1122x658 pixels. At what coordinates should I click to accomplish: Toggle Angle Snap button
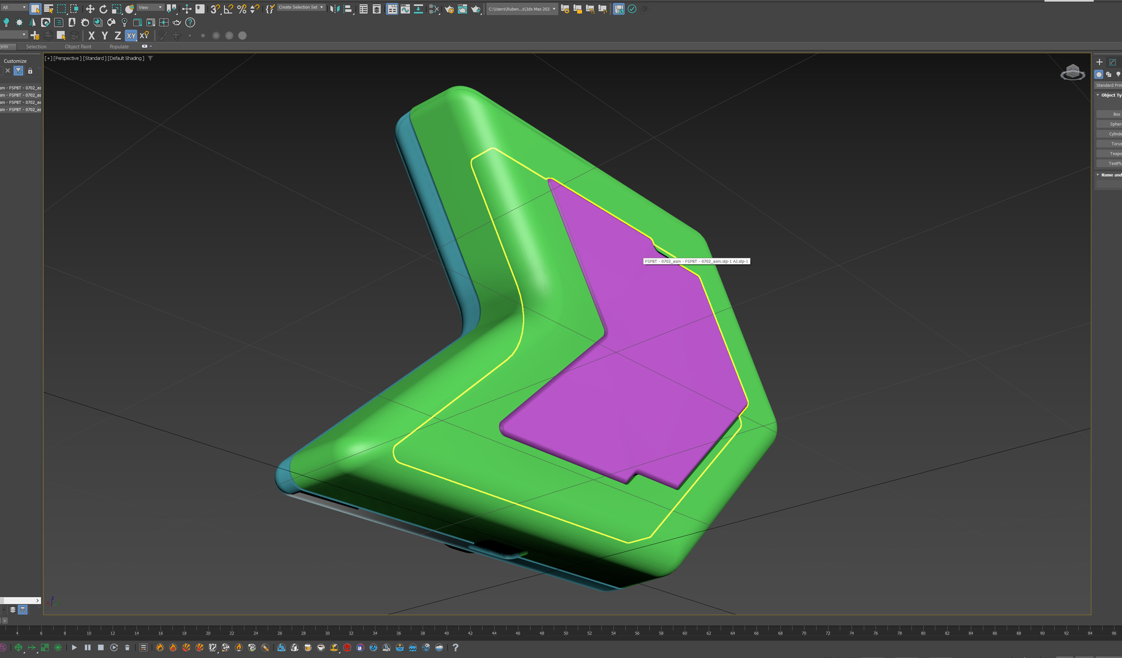click(228, 9)
